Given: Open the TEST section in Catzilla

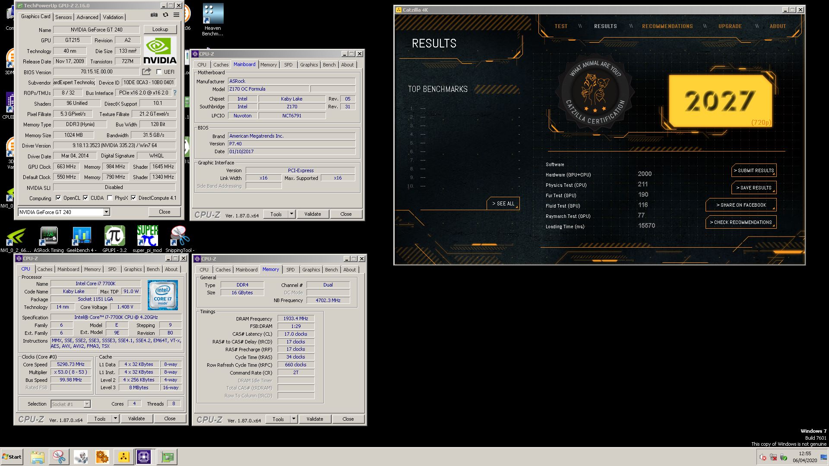Looking at the screenshot, I should (561, 26).
